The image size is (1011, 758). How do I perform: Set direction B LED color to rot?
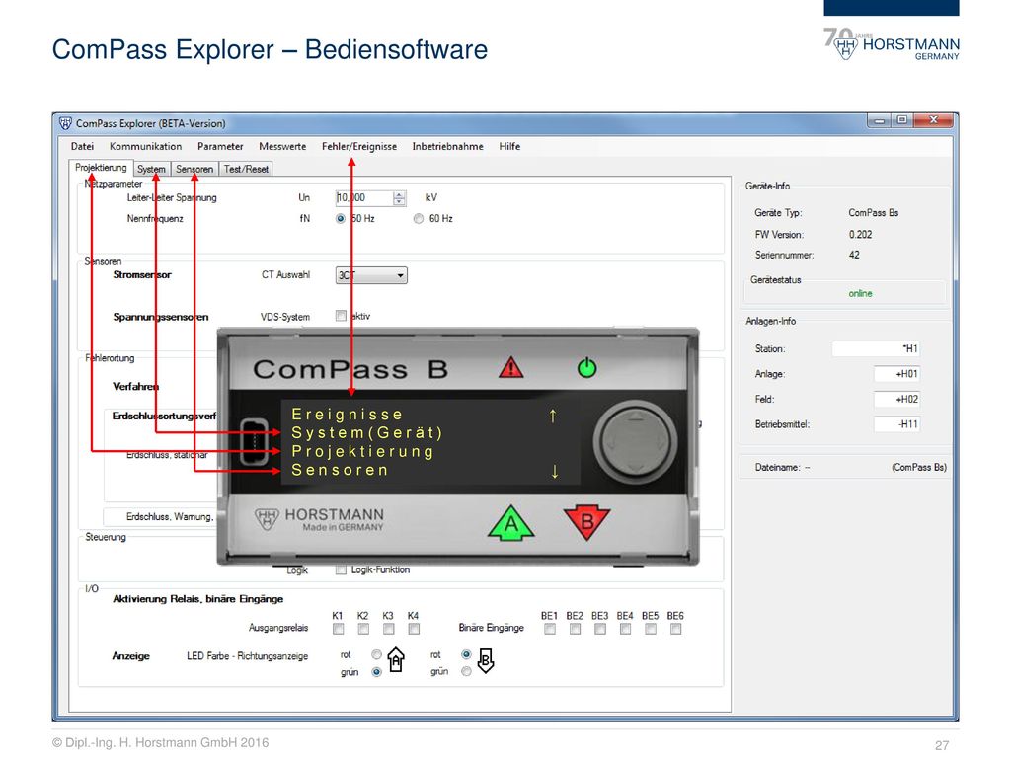[466, 654]
